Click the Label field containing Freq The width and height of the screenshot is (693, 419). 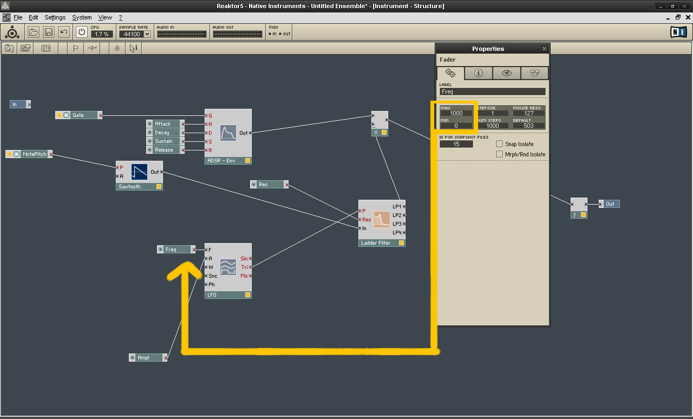click(x=492, y=91)
